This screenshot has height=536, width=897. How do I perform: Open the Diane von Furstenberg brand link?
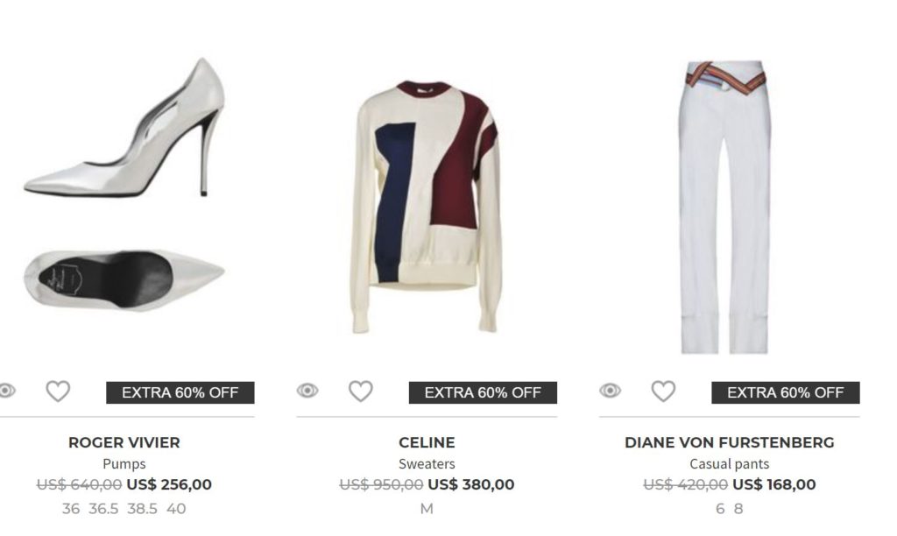click(x=729, y=442)
